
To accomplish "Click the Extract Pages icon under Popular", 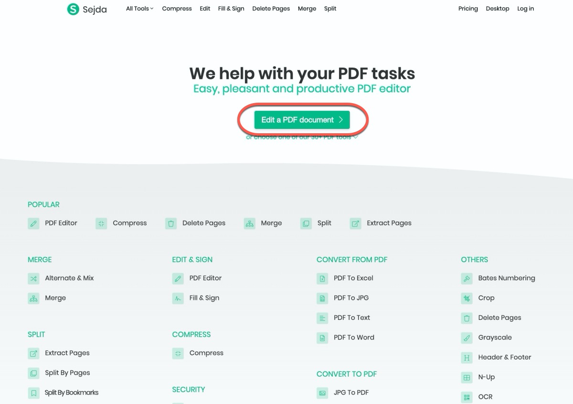I will [355, 223].
